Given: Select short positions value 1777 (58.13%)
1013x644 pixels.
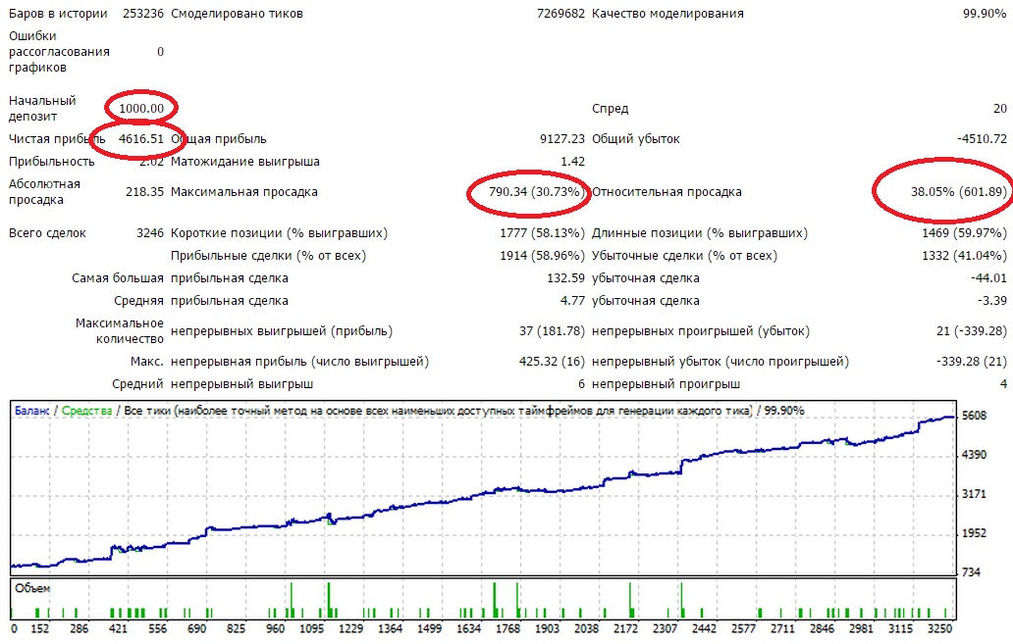Looking at the screenshot, I should [x=542, y=233].
